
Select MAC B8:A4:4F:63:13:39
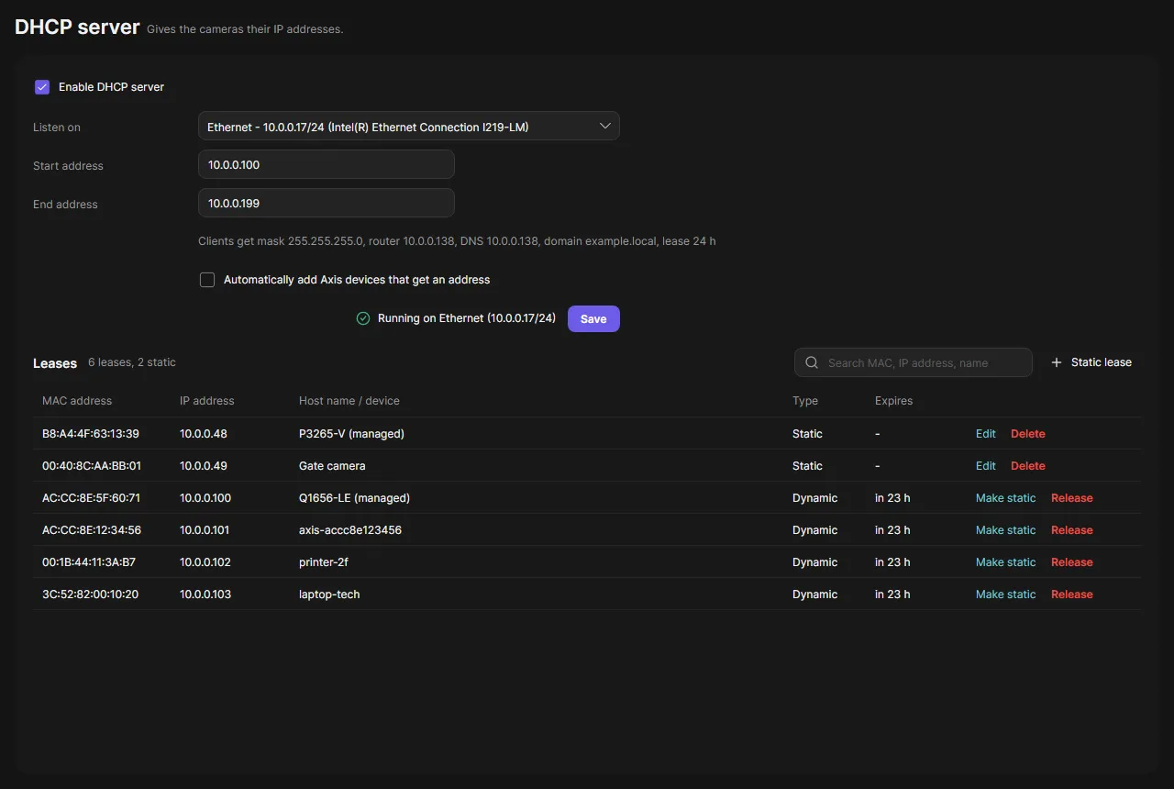(x=91, y=434)
